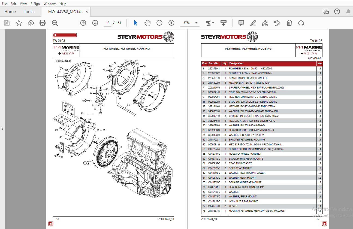Go to previous page with up arrow
Image resolution: width=353 pixels, height=229 pixels.
[x=83, y=23]
